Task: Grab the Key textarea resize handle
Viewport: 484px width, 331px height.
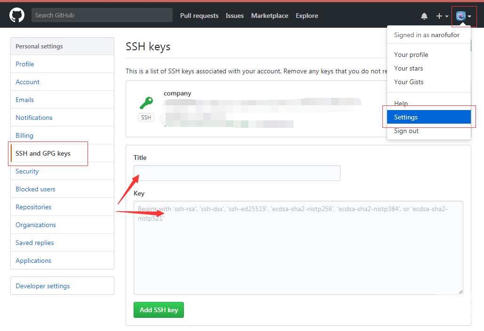Action: click(x=460, y=292)
